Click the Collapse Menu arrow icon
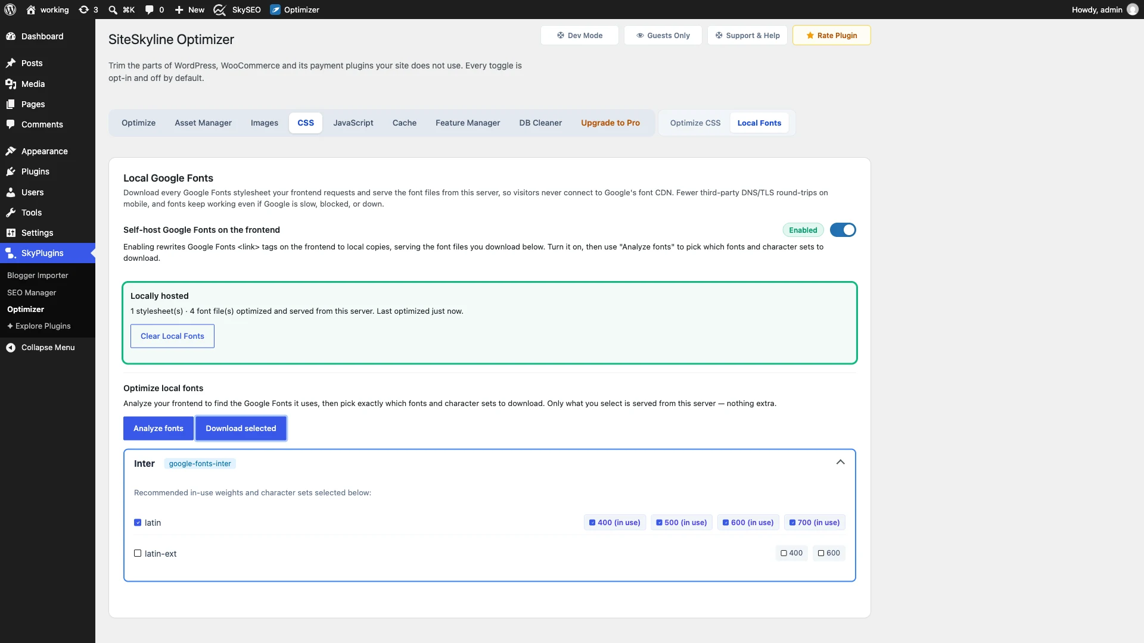Image resolution: width=1144 pixels, height=643 pixels. point(11,348)
